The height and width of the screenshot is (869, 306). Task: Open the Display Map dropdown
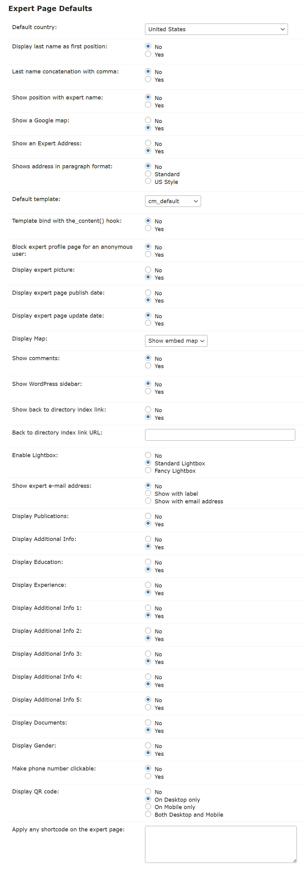click(x=176, y=341)
